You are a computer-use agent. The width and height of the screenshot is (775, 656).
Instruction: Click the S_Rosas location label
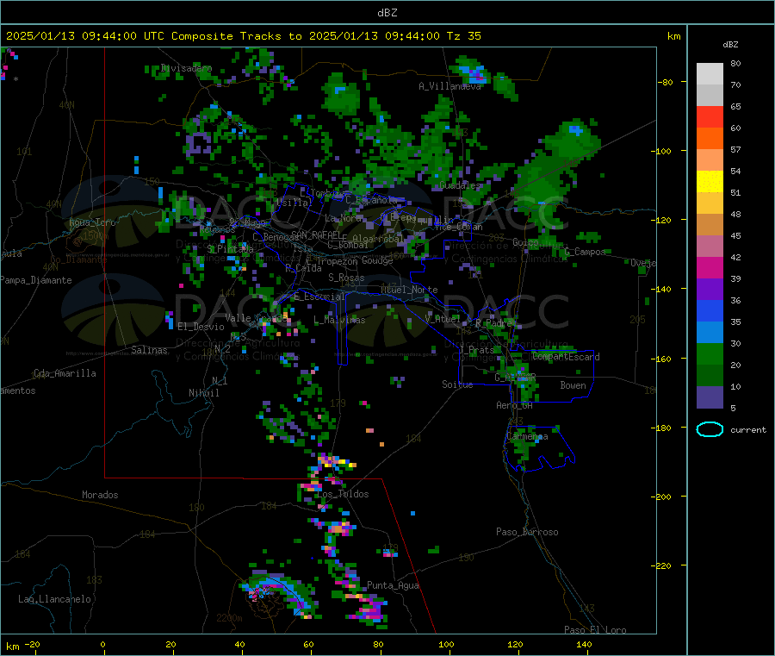[x=346, y=278]
